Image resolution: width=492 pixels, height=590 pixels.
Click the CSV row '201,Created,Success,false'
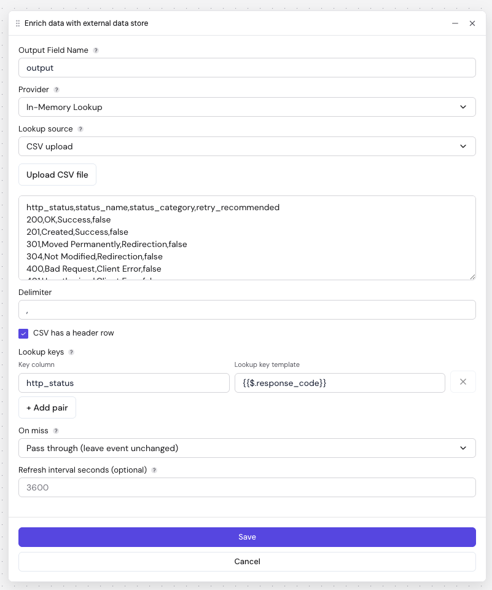77,232
